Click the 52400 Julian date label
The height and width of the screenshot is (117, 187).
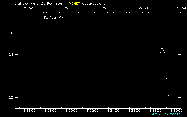click(114, 111)
